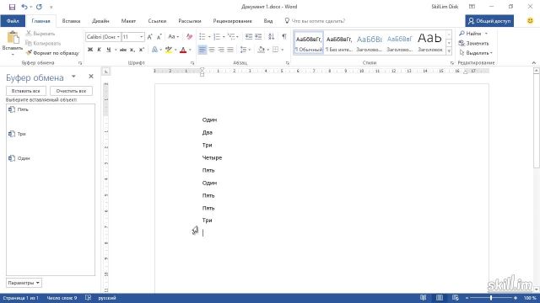Close the Буфер обмена pane
Image resolution: width=540 pixels, height=303 pixels.
[91, 77]
